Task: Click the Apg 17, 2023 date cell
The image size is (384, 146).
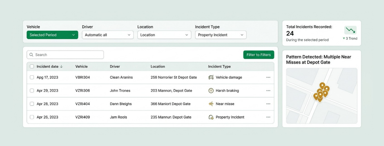Action: tap(48, 77)
